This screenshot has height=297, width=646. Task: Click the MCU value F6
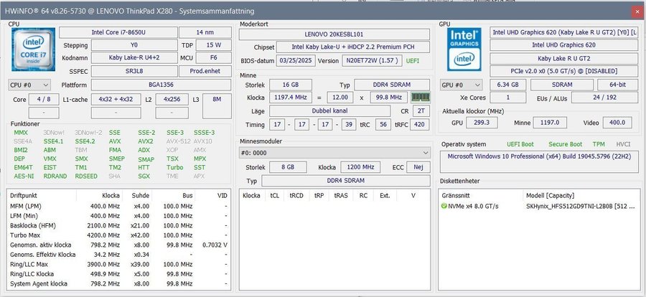coord(213,58)
